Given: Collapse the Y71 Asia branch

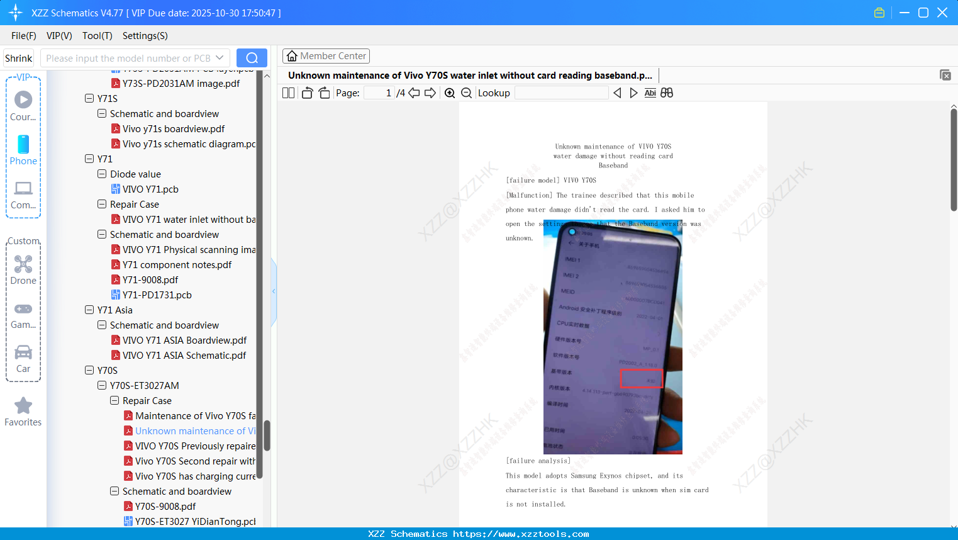Looking at the screenshot, I should point(89,310).
